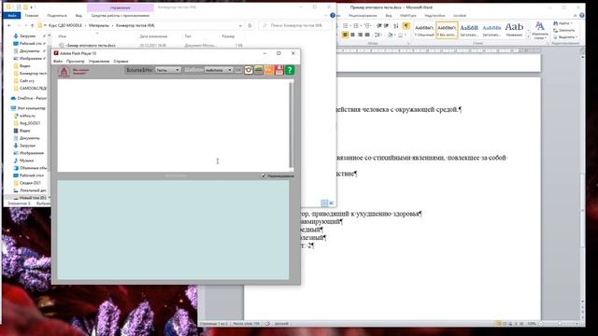Screen dimensions: 598x336
Task: Open bullets list dropdown arrow in Word ribbon
Action: click(x=350, y=26)
